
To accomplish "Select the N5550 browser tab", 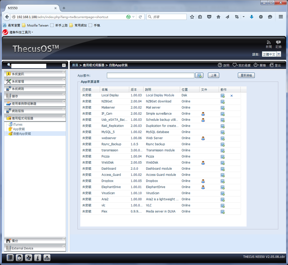I will (x=31, y=8).
